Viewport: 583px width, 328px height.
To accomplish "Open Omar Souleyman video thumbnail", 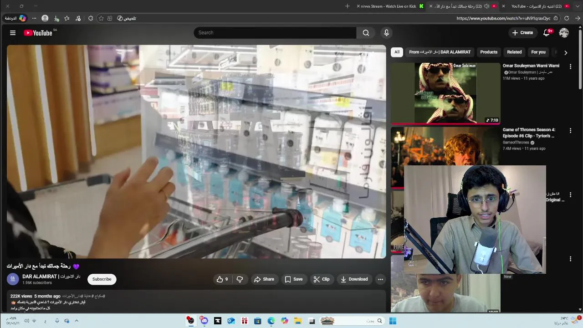I will click(x=445, y=93).
